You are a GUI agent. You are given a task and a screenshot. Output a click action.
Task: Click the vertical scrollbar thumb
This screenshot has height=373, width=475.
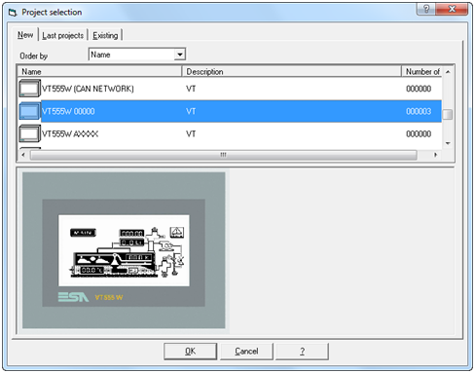448,114
